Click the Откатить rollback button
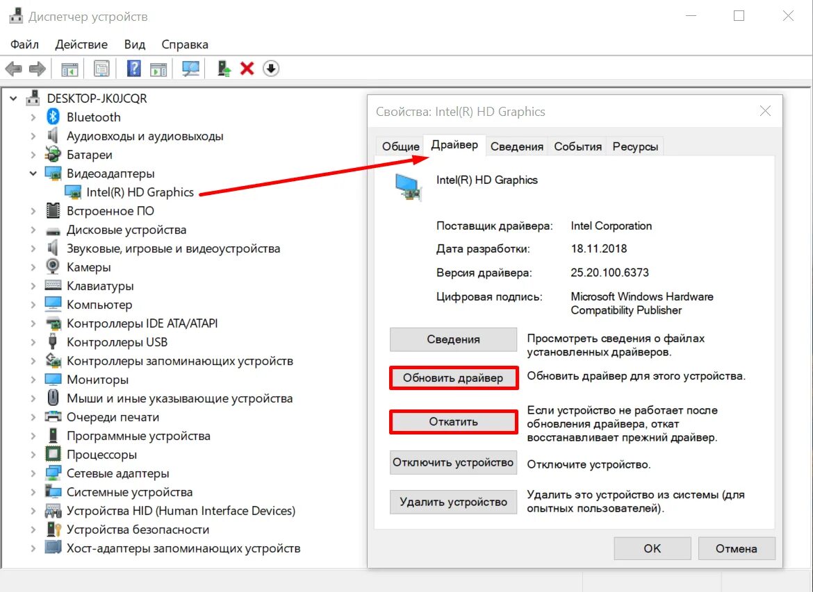813x592 pixels. coord(453,421)
